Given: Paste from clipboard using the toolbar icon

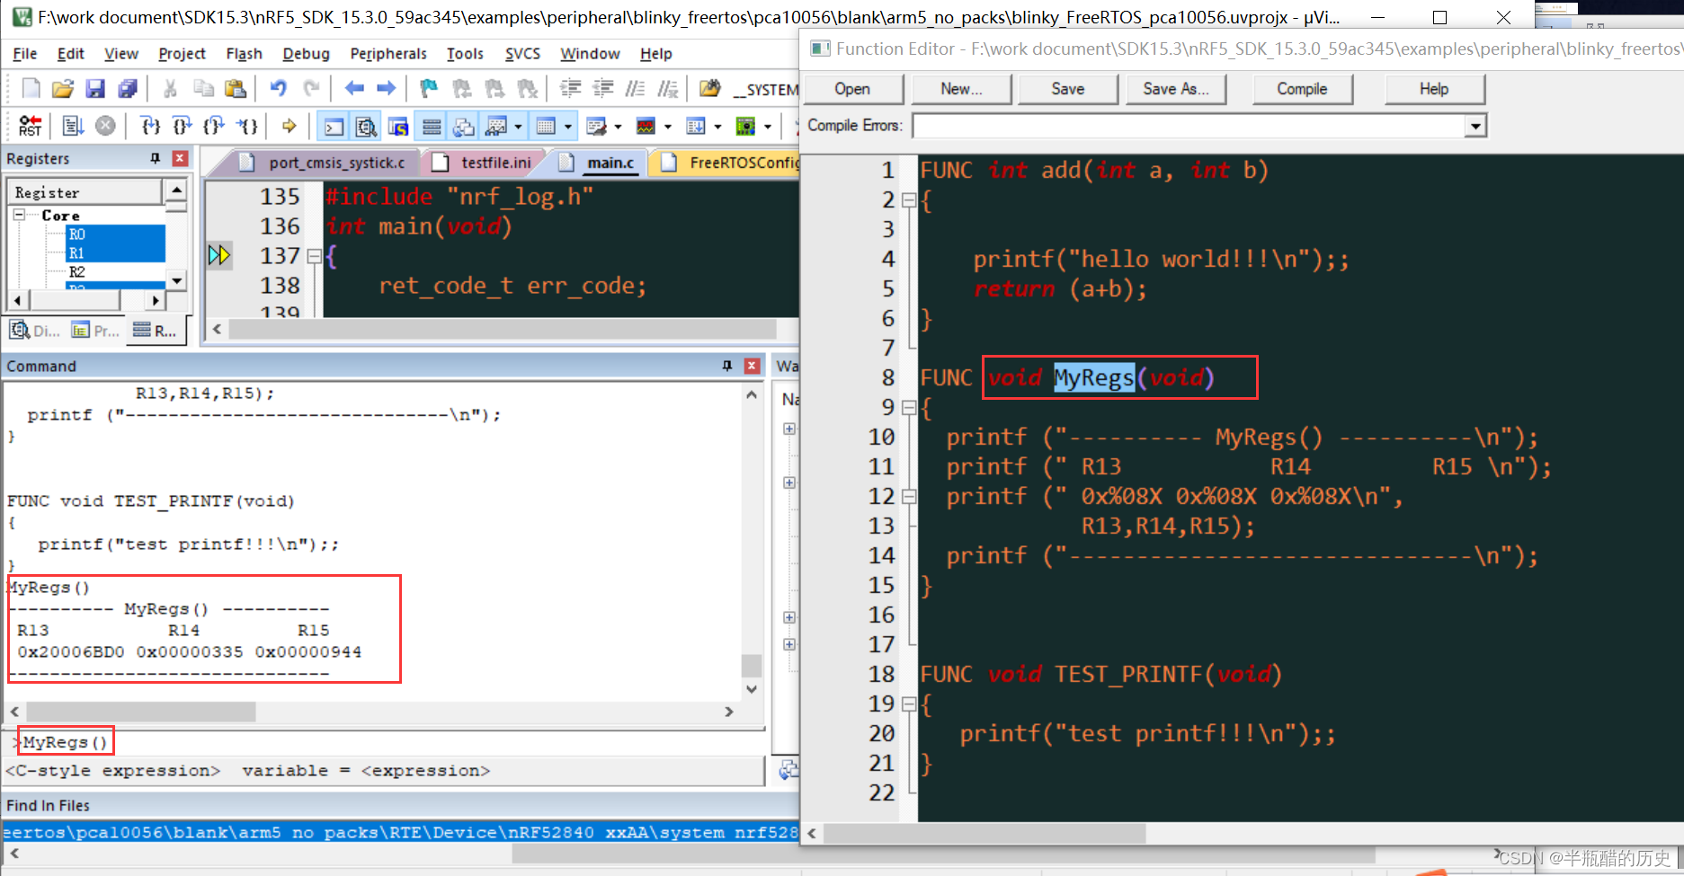Looking at the screenshot, I should pos(235,88).
